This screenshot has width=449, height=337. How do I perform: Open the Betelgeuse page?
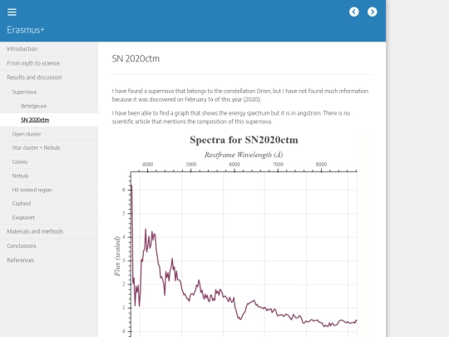(x=49, y=106)
